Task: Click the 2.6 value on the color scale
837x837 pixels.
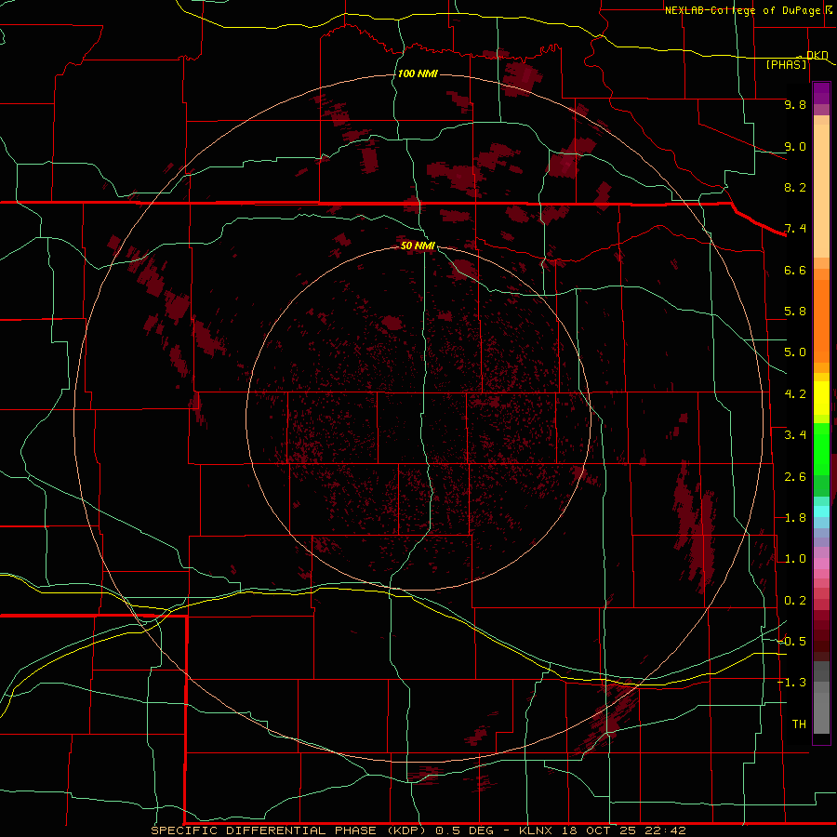Action: [x=795, y=477]
